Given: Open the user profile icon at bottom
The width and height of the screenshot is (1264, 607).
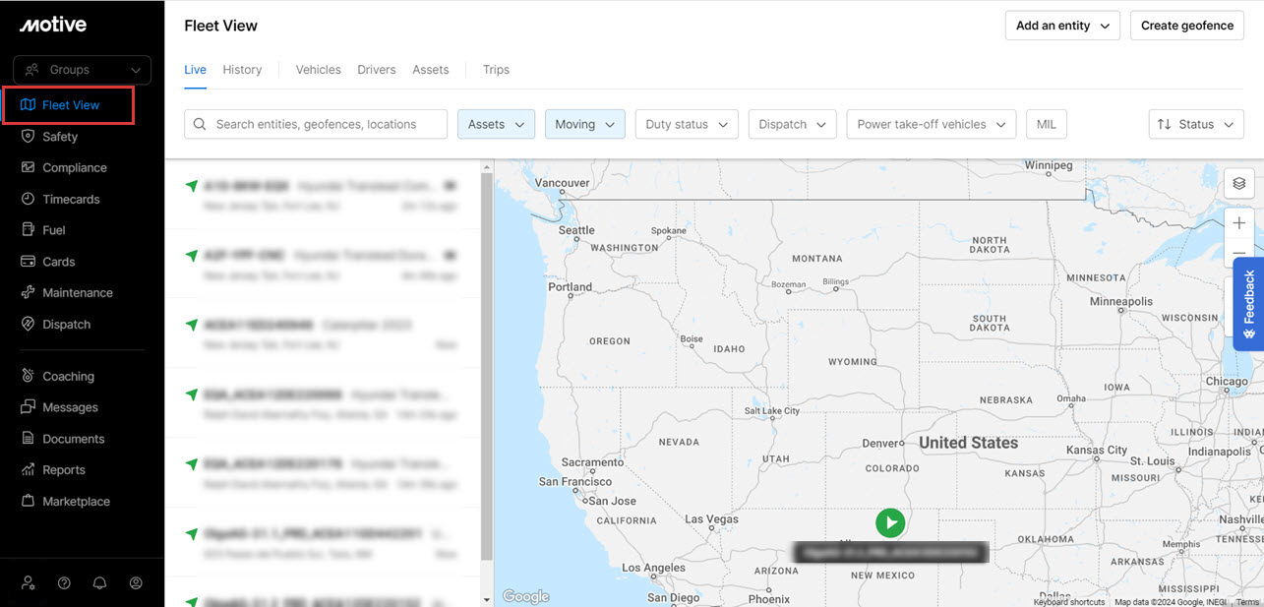Looking at the screenshot, I should (x=136, y=582).
